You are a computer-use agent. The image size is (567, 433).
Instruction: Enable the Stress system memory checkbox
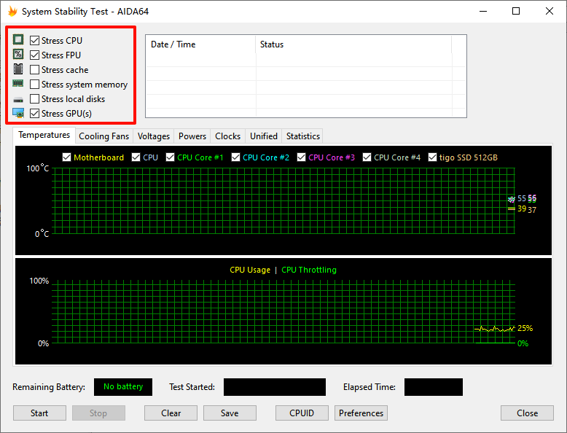pyautogui.click(x=34, y=85)
